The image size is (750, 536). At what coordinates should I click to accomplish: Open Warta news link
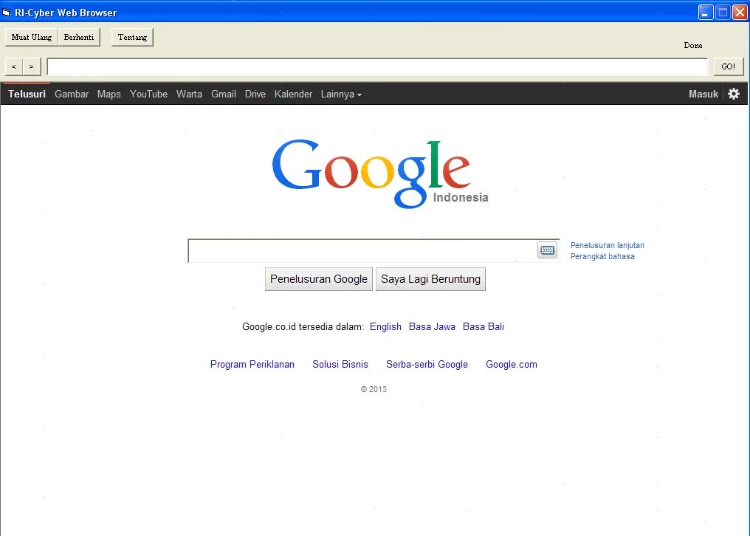tap(189, 94)
